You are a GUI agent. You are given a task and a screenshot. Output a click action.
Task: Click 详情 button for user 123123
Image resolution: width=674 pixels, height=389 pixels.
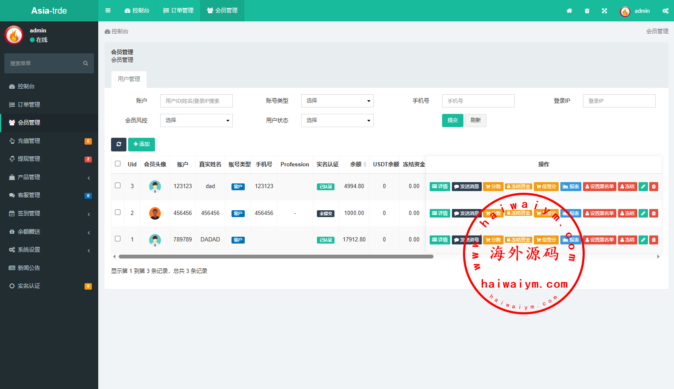(x=440, y=186)
